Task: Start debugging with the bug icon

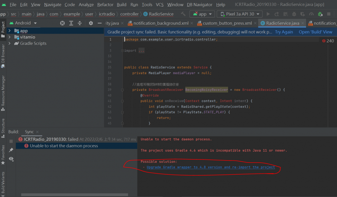Action: (x=294, y=14)
